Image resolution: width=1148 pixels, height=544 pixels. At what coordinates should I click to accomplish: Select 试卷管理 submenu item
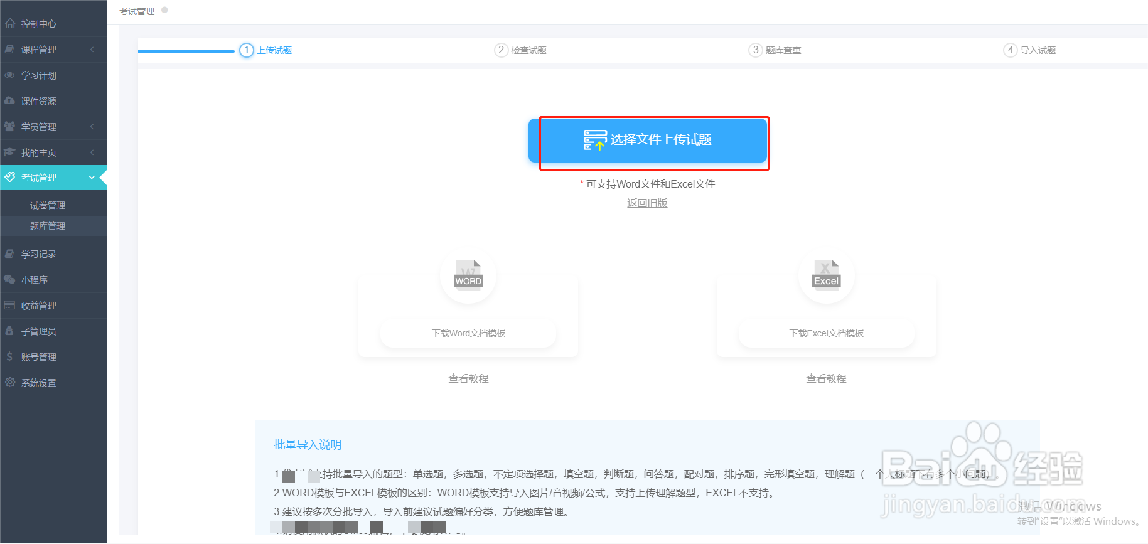[53, 205]
